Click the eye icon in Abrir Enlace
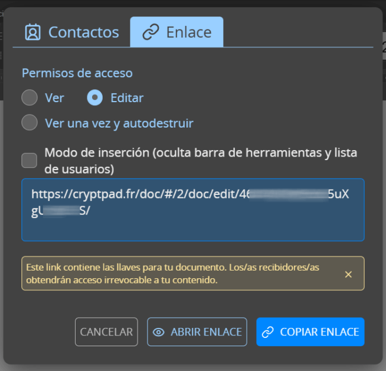 click(x=158, y=332)
